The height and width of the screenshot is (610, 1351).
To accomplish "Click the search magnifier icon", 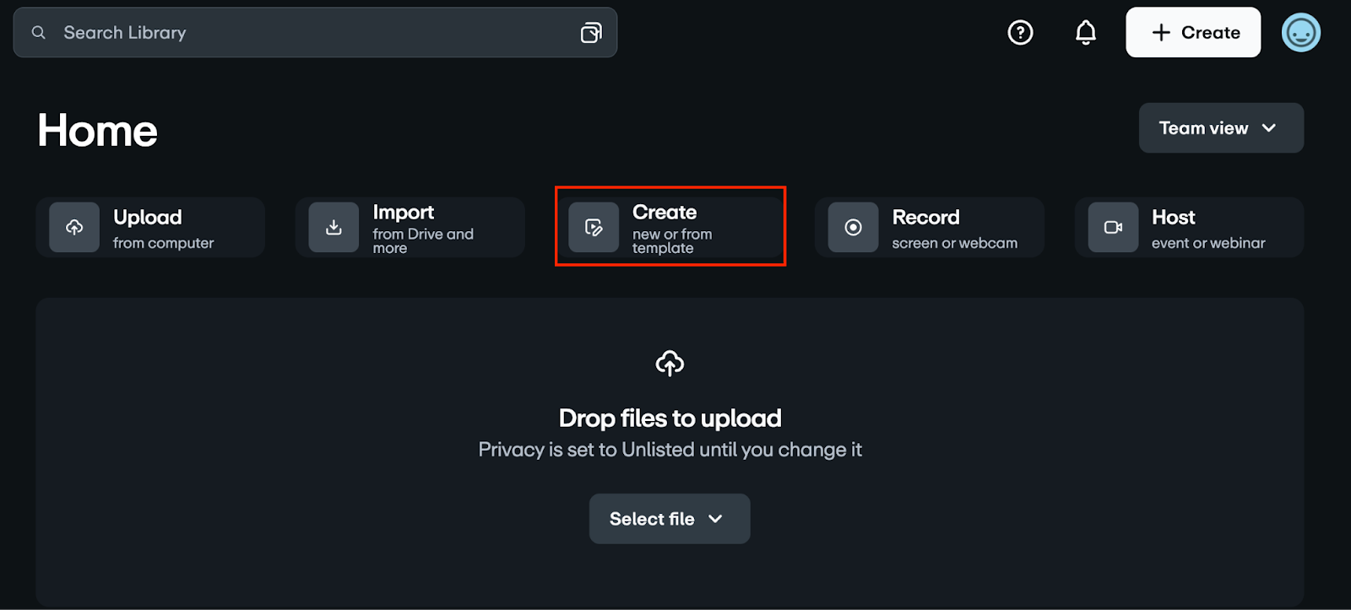I will pyautogui.click(x=39, y=32).
